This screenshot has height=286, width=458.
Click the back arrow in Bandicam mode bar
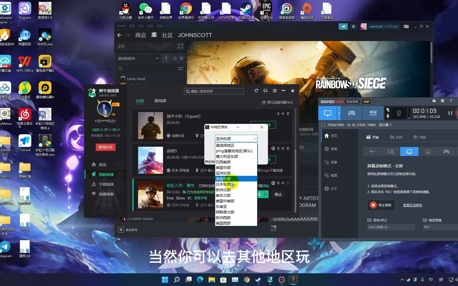(x=372, y=152)
